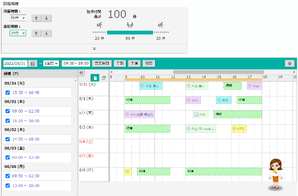
Task: Click the 06/02 (木) date heading
Action: [x=15, y=130]
